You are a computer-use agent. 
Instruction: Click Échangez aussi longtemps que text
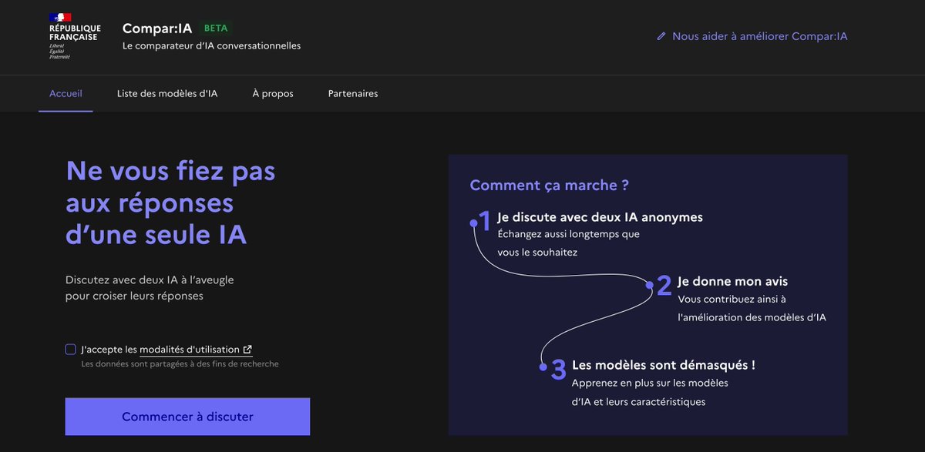click(568, 234)
